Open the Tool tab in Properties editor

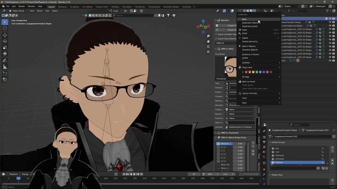[264, 131]
